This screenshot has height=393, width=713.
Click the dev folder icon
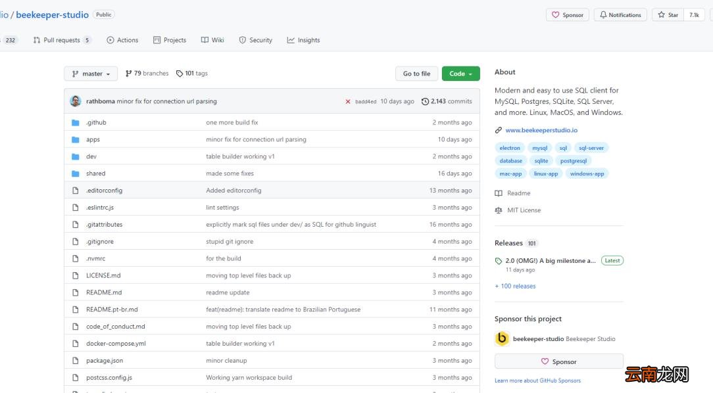pyautogui.click(x=76, y=157)
